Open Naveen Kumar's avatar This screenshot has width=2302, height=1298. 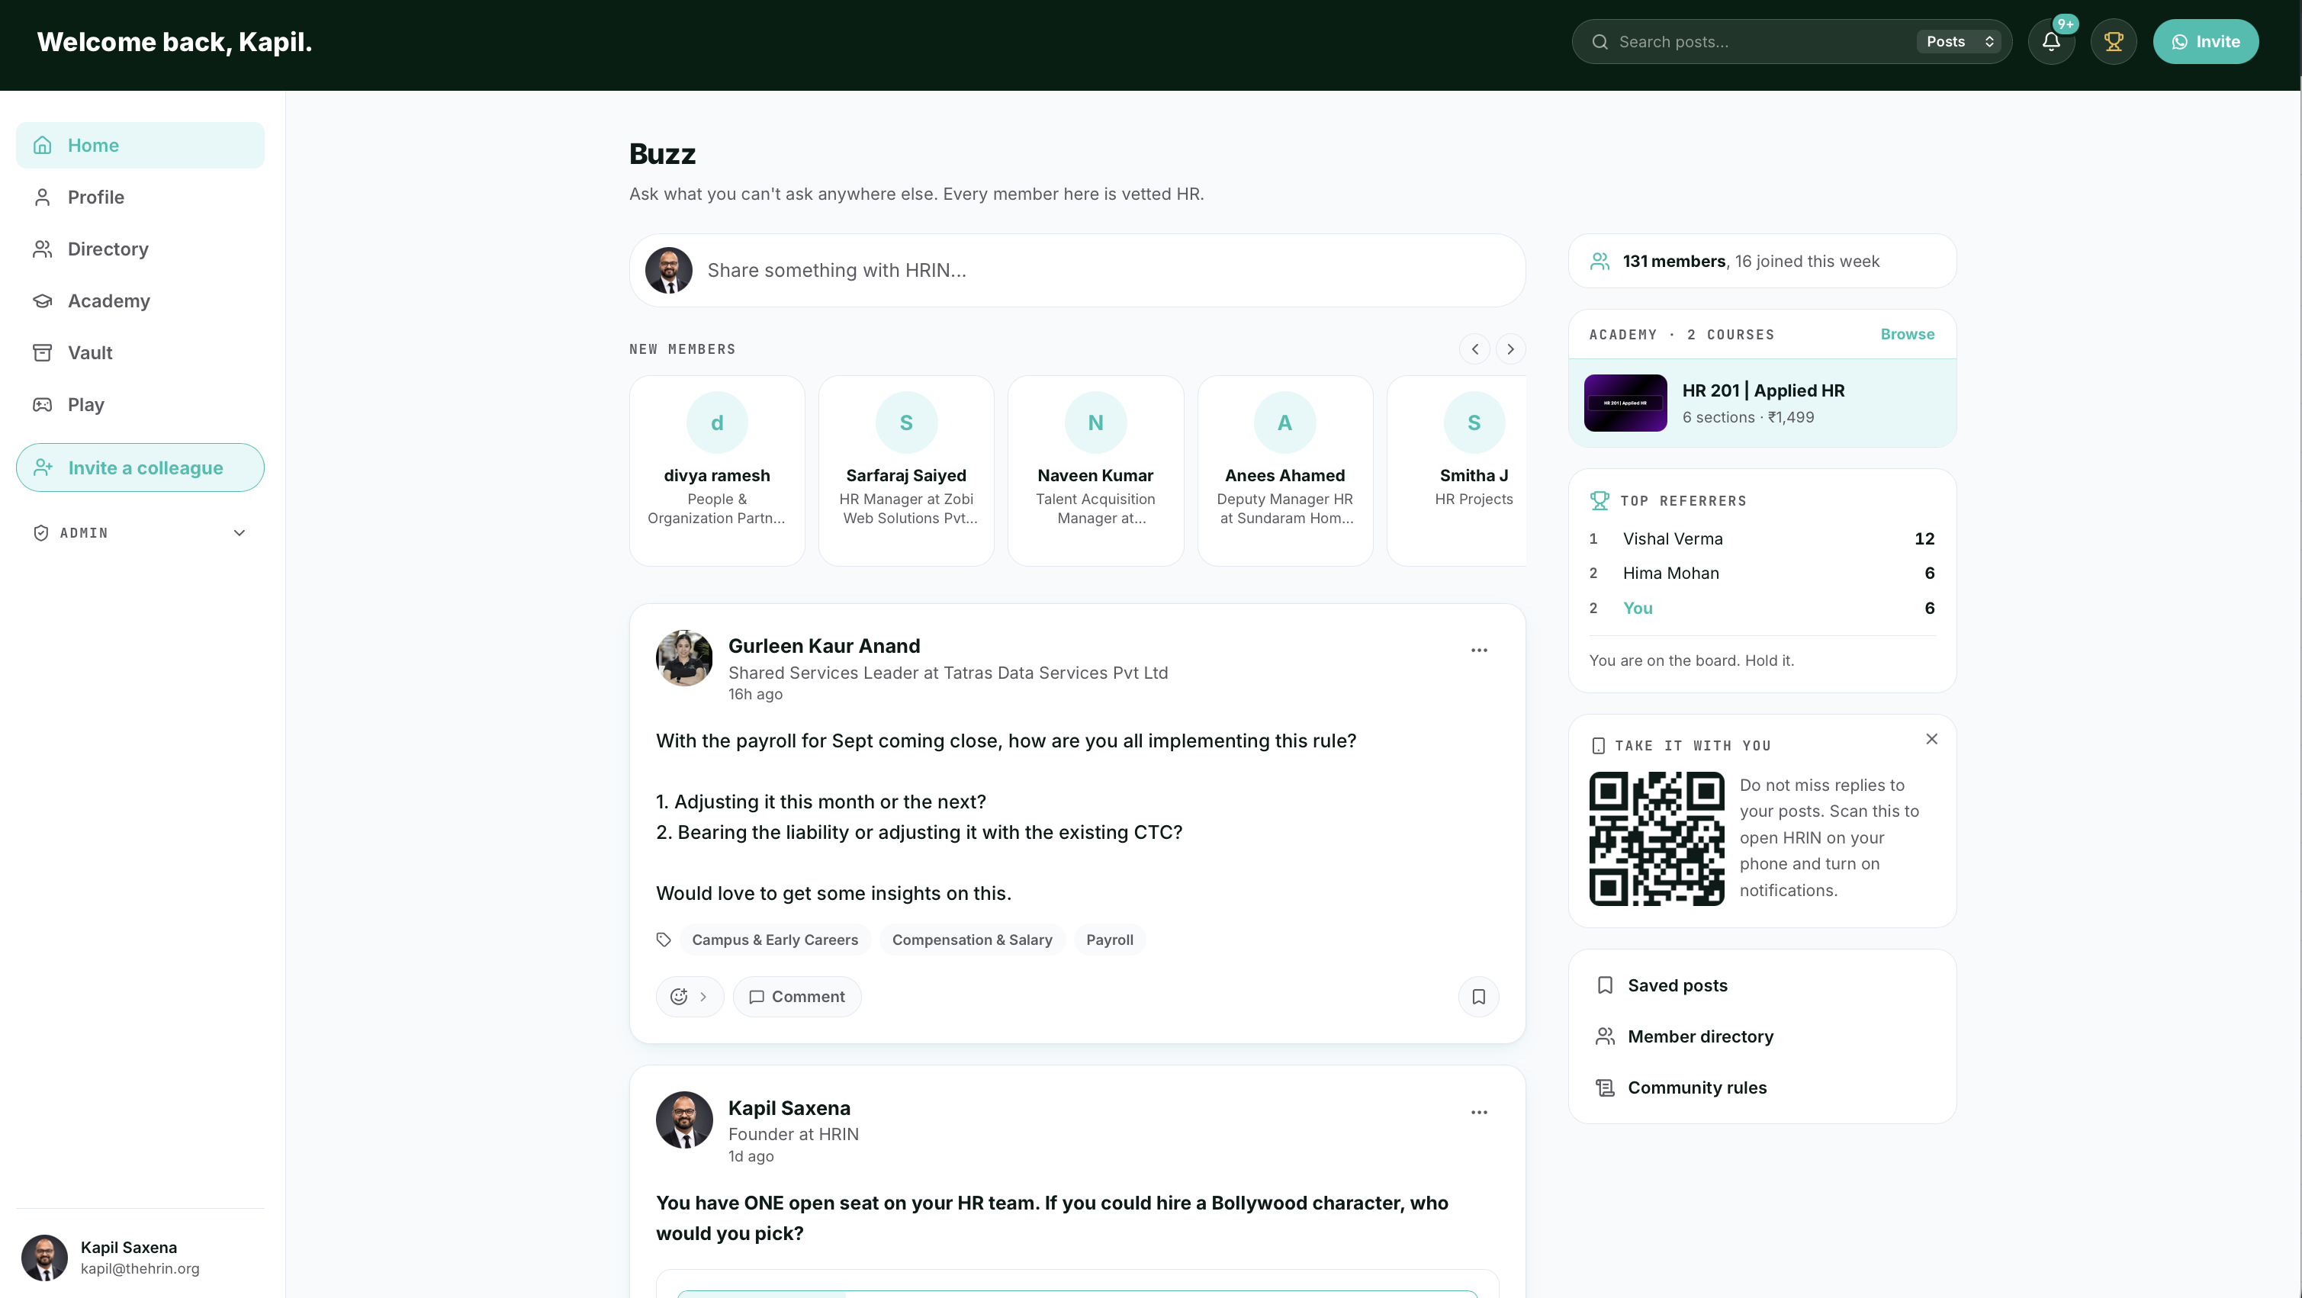pos(1095,422)
